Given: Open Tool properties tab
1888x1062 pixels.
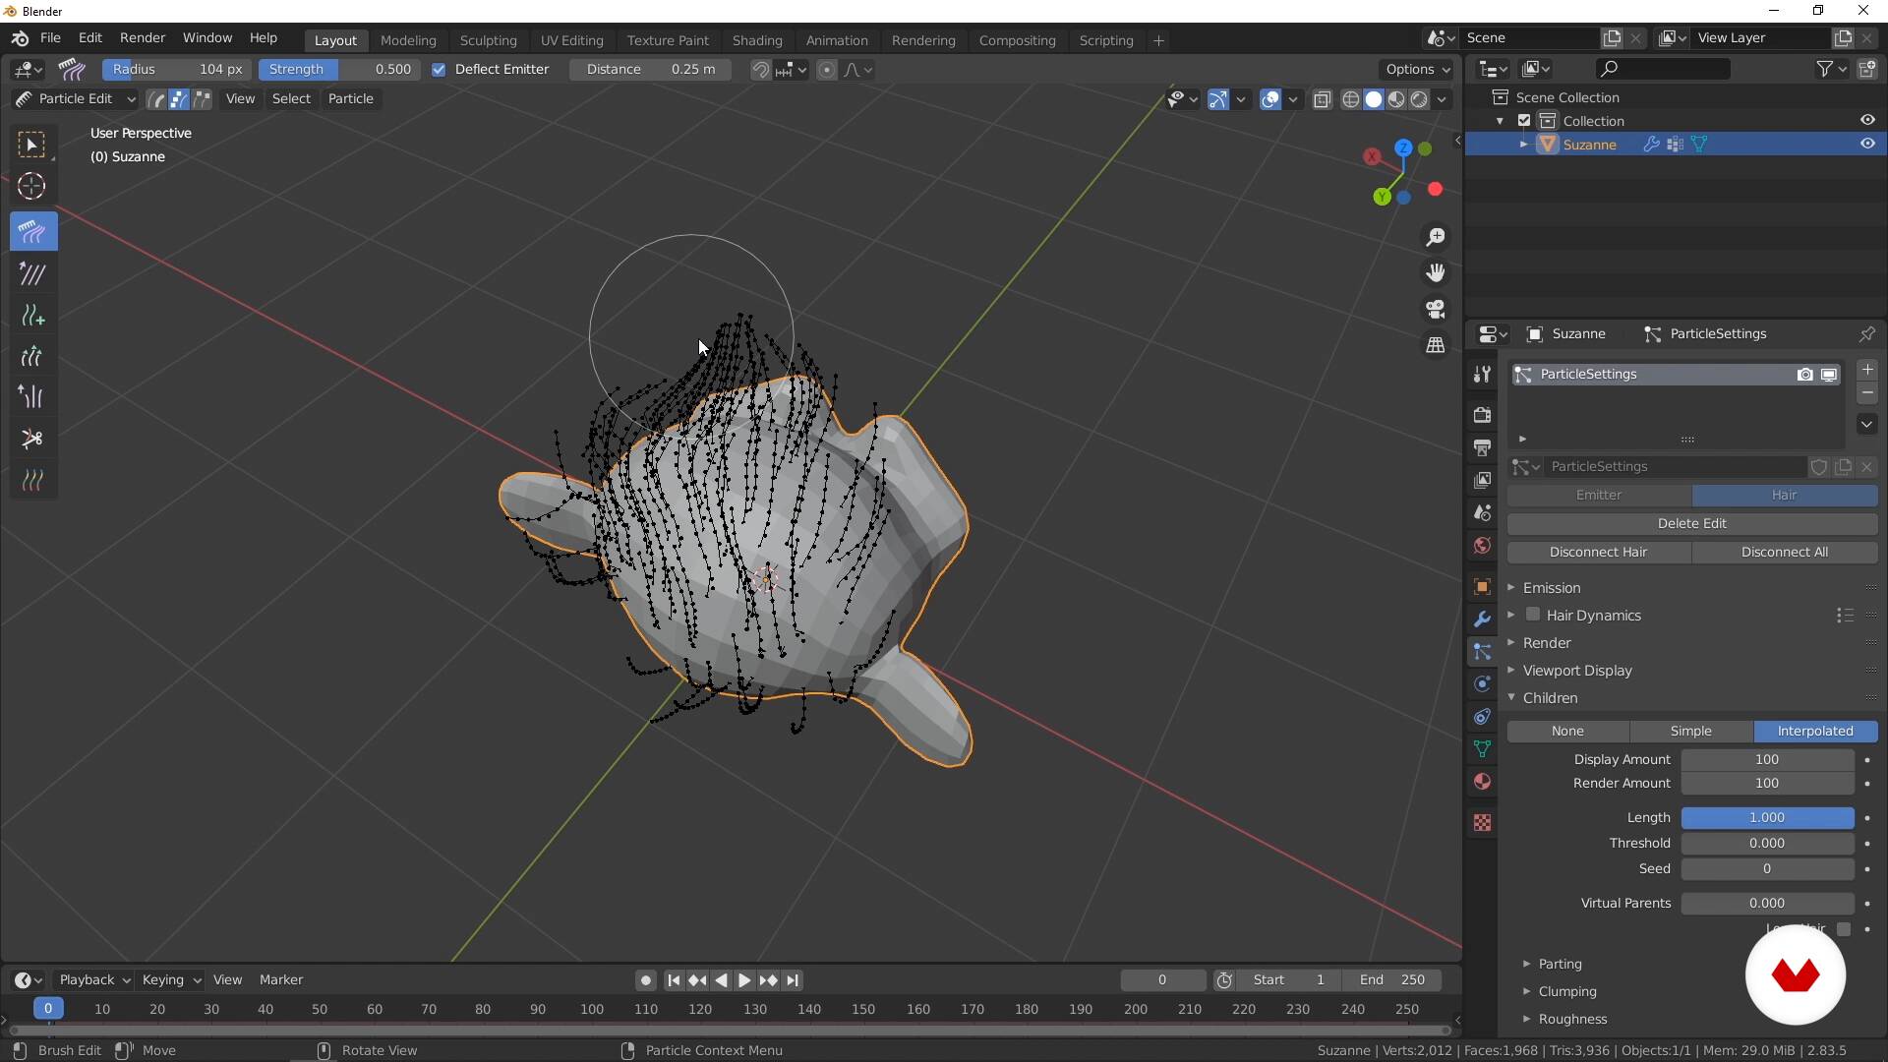Looking at the screenshot, I should tap(1482, 374).
